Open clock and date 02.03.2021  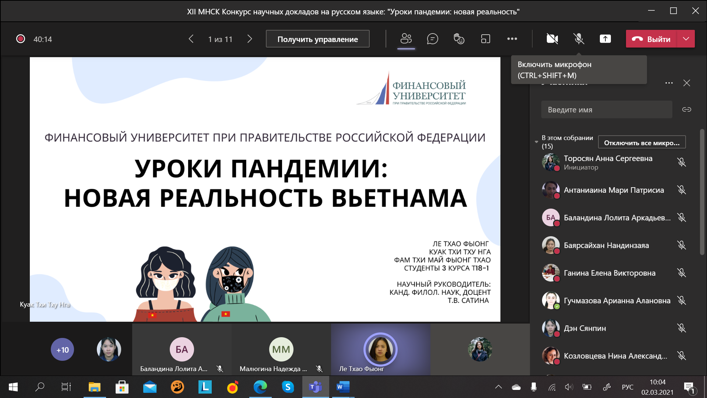point(657,387)
